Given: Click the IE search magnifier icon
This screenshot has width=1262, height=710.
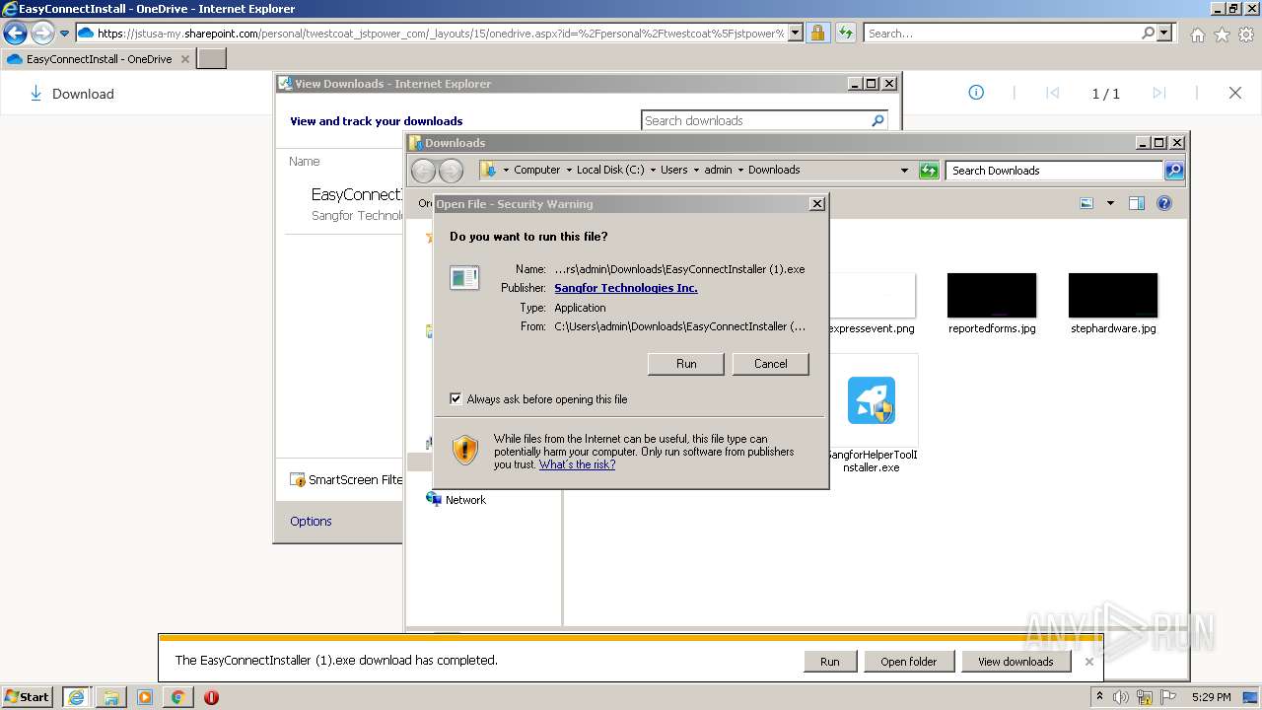Looking at the screenshot, I should tap(1148, 33).
